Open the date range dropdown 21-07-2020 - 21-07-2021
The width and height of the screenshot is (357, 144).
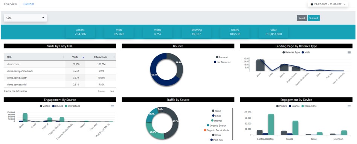coord(328,4)
